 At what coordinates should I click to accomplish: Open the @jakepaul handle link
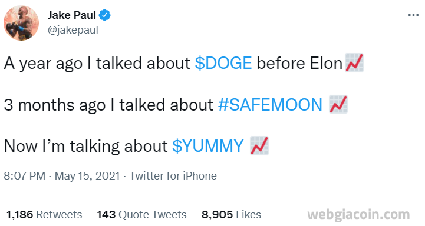[x=73, y=30]
